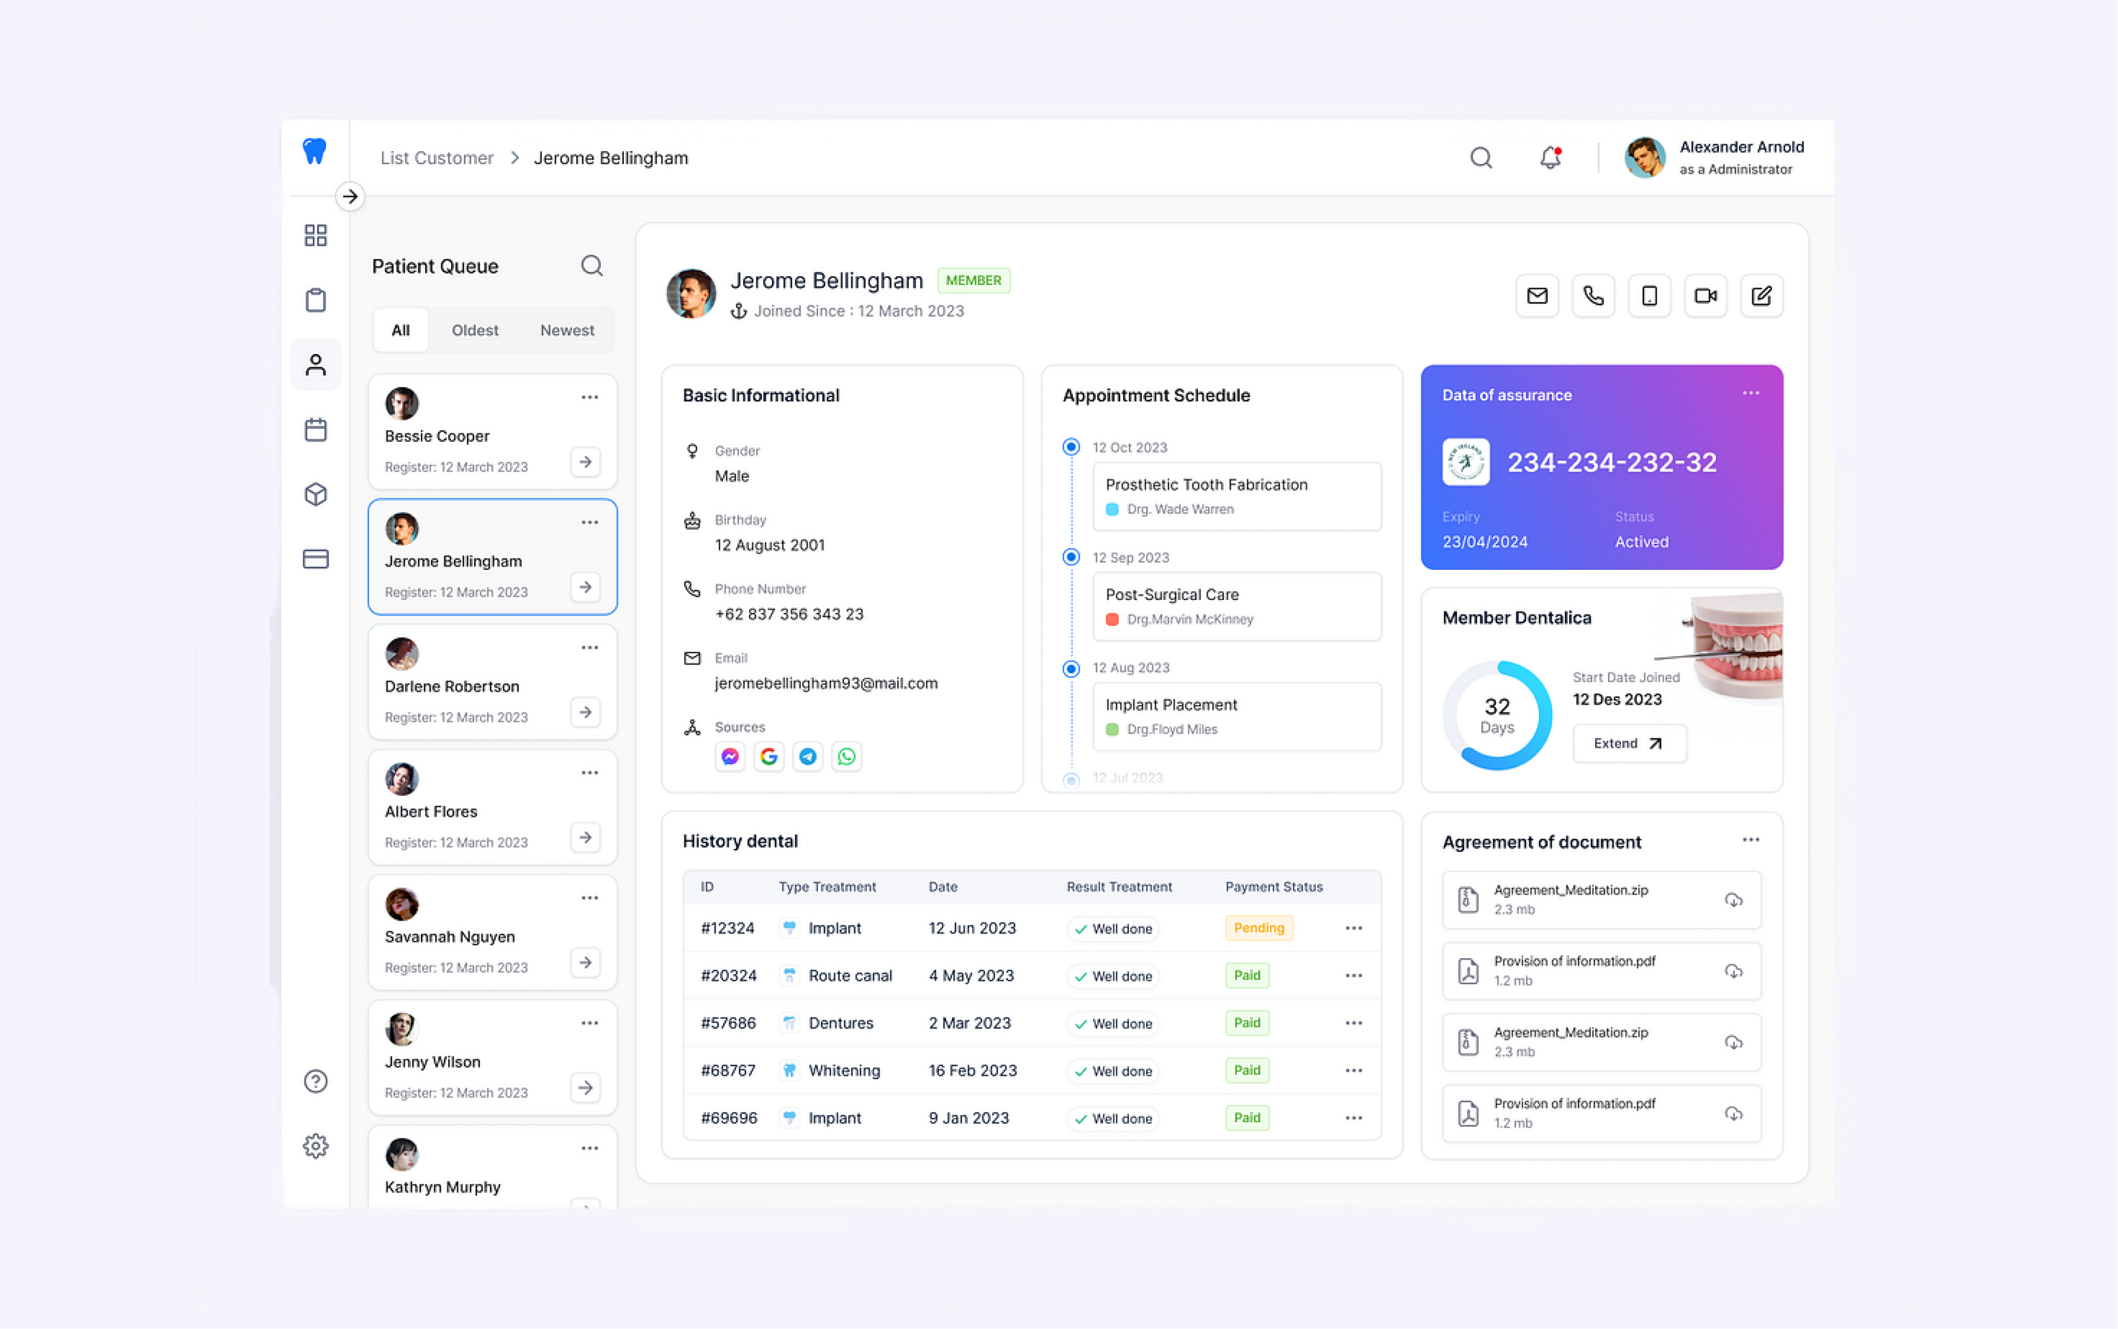Screen dimensions: 2118x1329
Task: Click the top bar search icon
Action: click(1481, 158)
